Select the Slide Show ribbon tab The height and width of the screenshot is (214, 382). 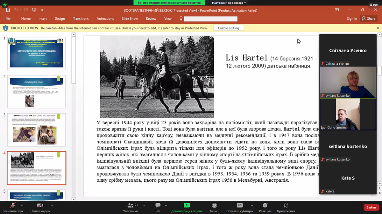[130, 19]
